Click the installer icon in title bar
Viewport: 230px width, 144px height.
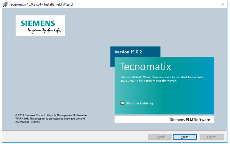(5, 5)
